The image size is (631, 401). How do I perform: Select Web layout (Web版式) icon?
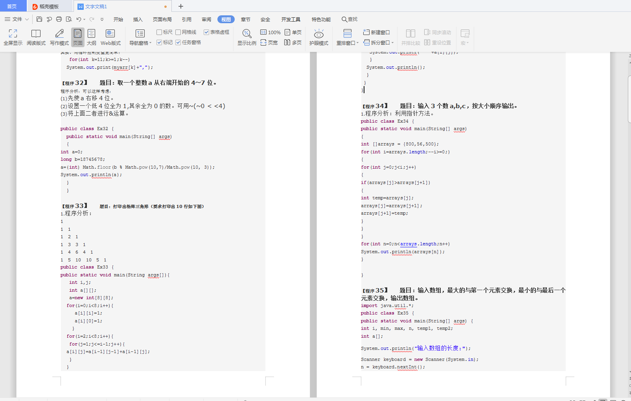[x=110, y=38]
